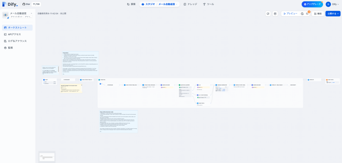The width and height of the screenshot is (342, 163).
Task: Open the 公開する publish dropdown
Action: pyautogui.click(x=333, y=13)
